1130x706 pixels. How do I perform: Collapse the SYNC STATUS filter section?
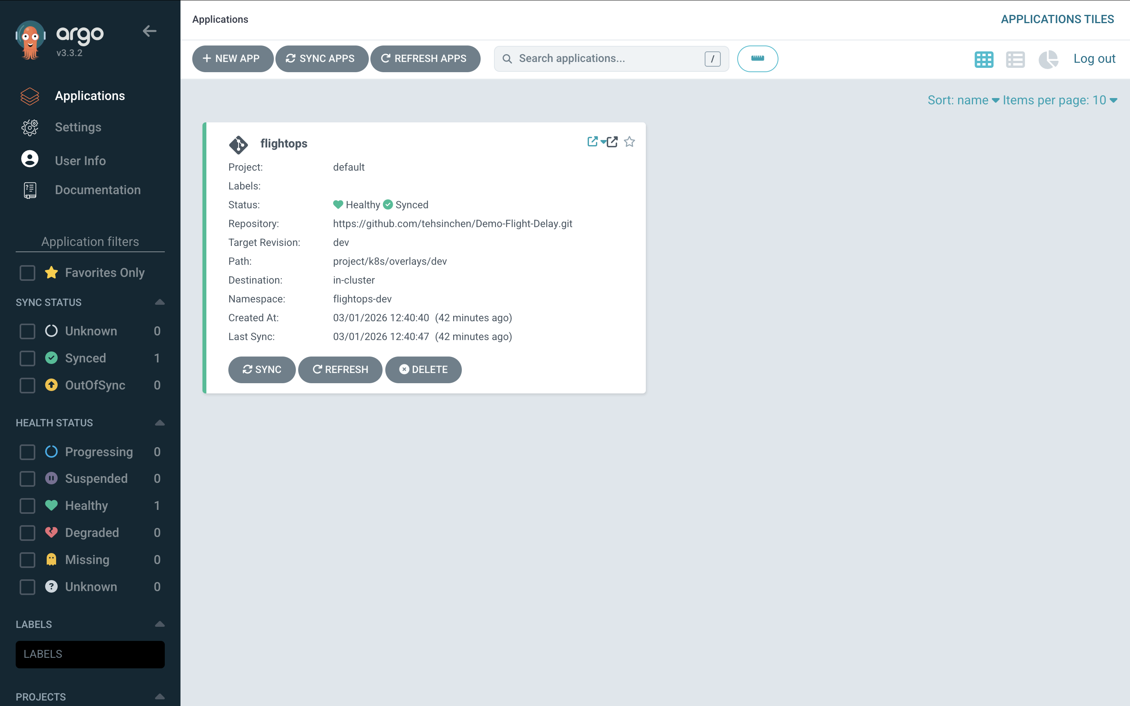[x=160, y=302]
